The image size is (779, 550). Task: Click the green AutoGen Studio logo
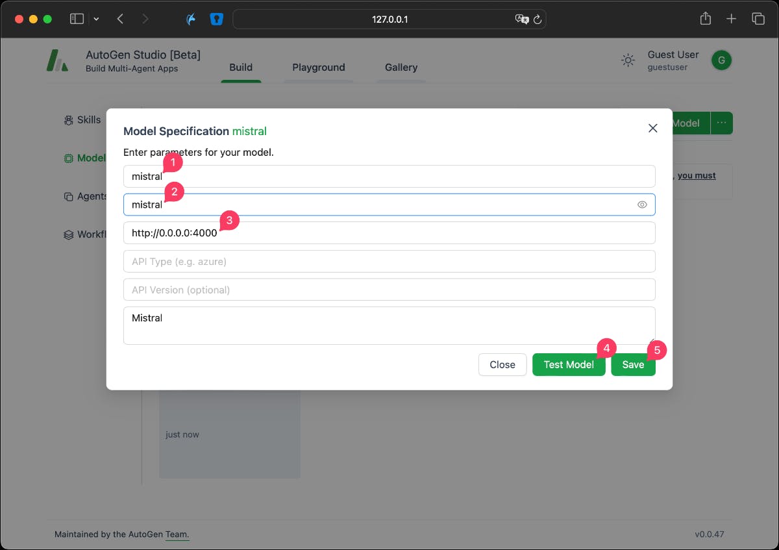[x=57, y=61]
